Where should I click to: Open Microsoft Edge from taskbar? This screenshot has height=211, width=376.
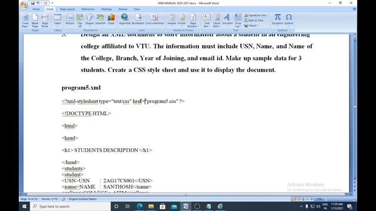point(139,206)
